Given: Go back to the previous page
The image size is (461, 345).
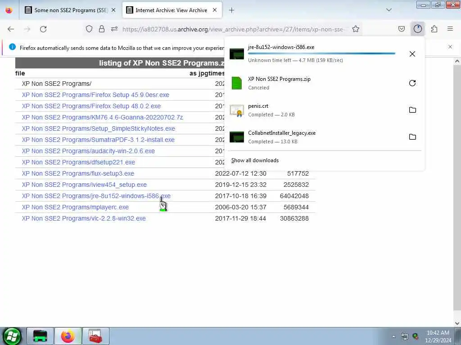Looking at the screenshot, I should [x=11, y=29].
